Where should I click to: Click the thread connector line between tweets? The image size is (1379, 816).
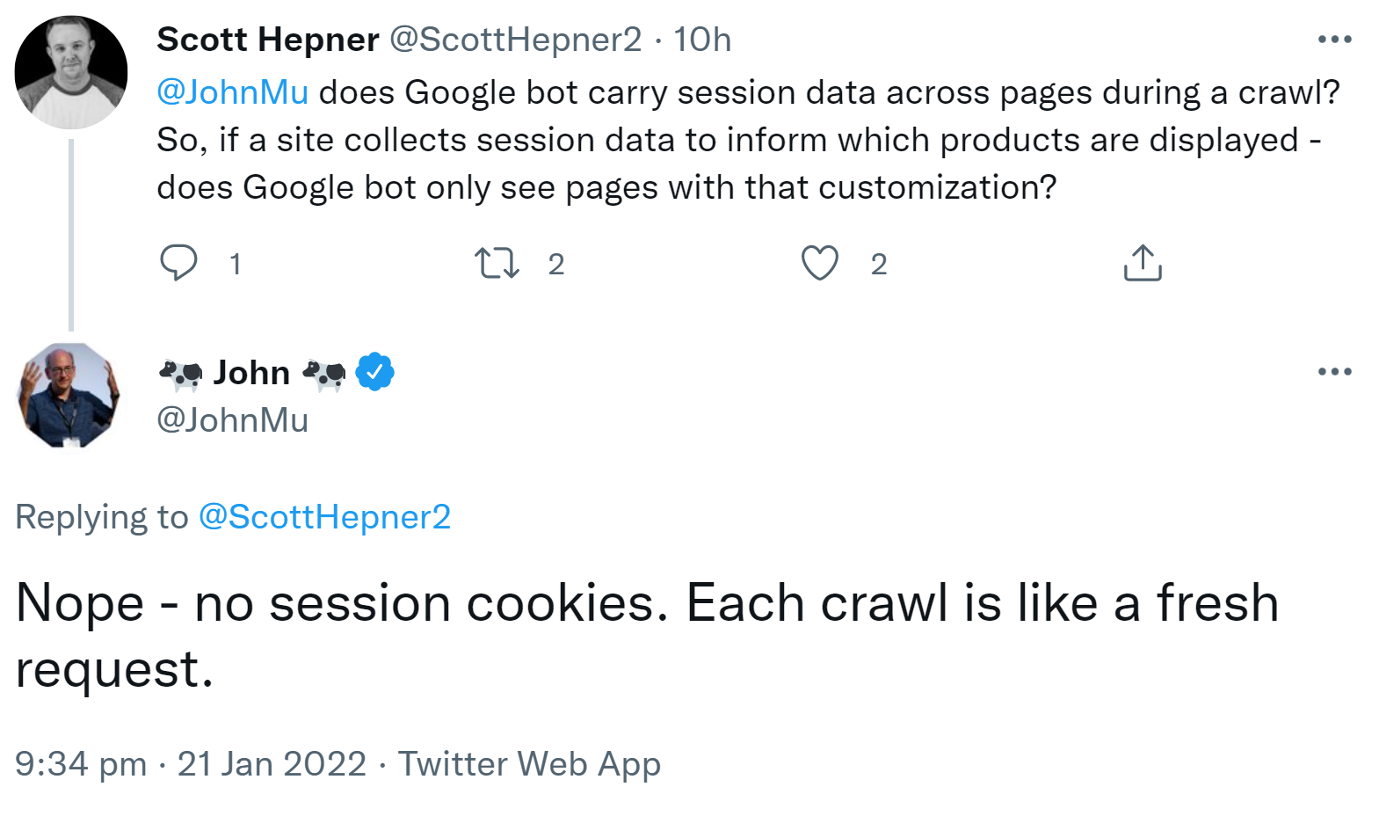click(70, 233)
